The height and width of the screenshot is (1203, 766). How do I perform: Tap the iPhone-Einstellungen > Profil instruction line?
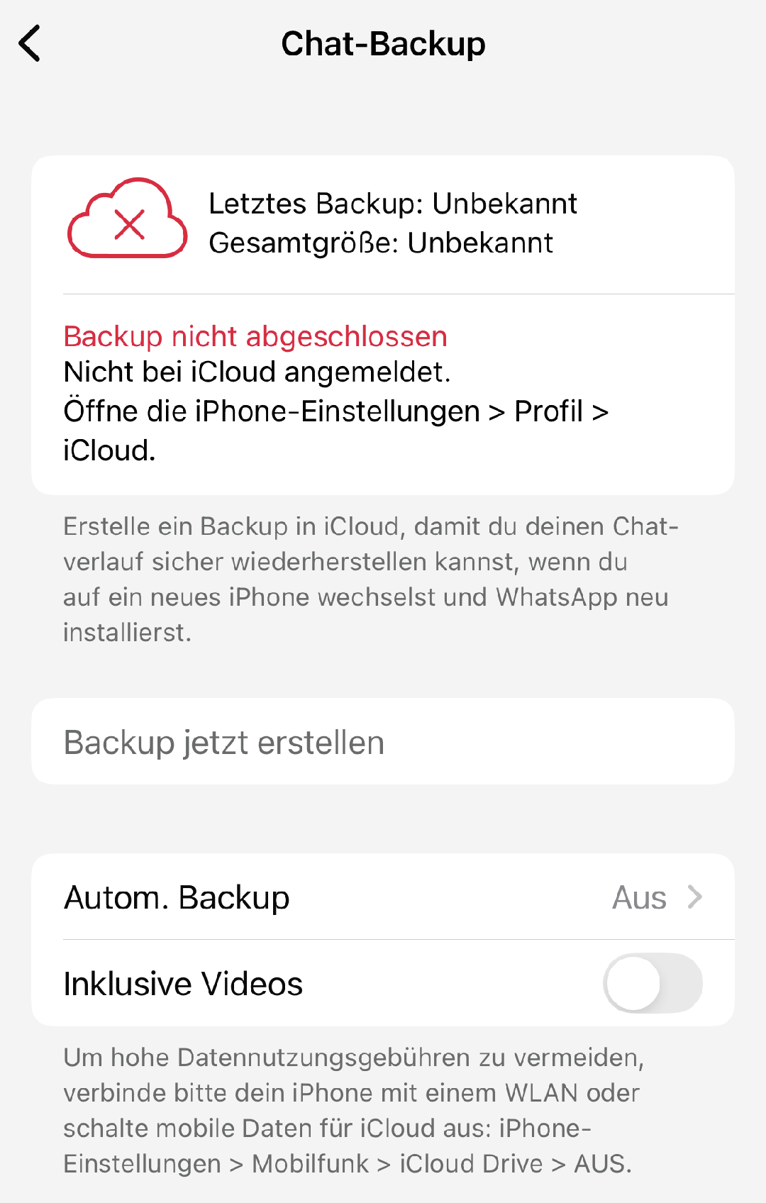tap(335, 411)
